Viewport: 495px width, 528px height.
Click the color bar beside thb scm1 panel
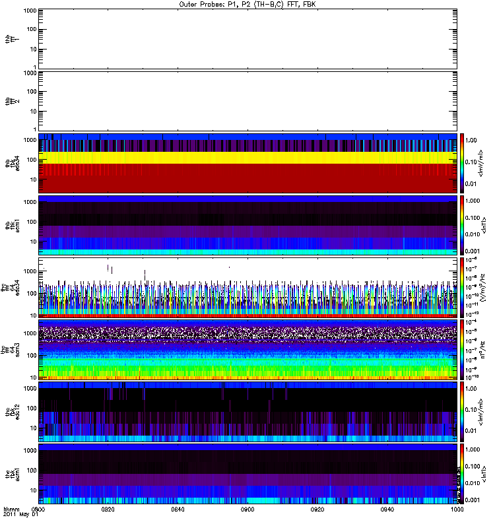[463, 225]
